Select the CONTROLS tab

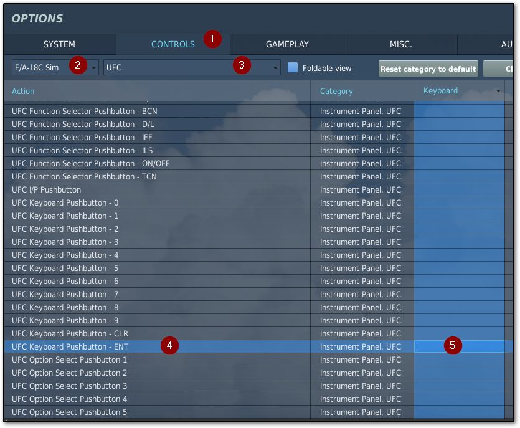pyautogui.click(x=173, y=44)
